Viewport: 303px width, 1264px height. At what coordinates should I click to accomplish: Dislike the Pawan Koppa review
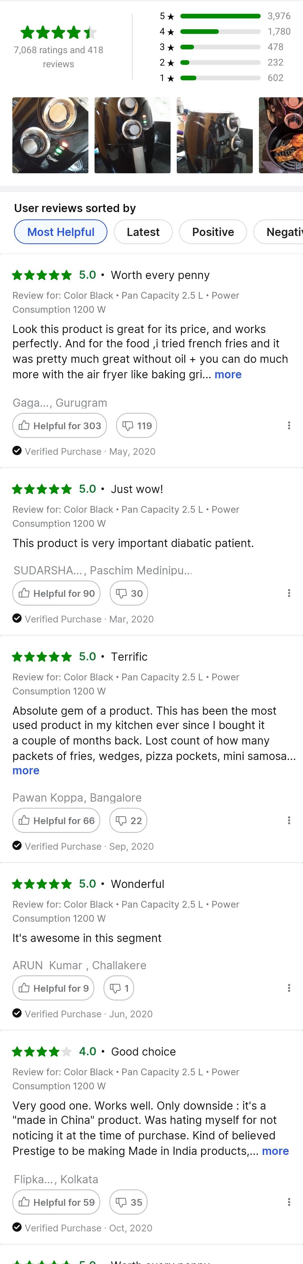[x=128, y=820]
